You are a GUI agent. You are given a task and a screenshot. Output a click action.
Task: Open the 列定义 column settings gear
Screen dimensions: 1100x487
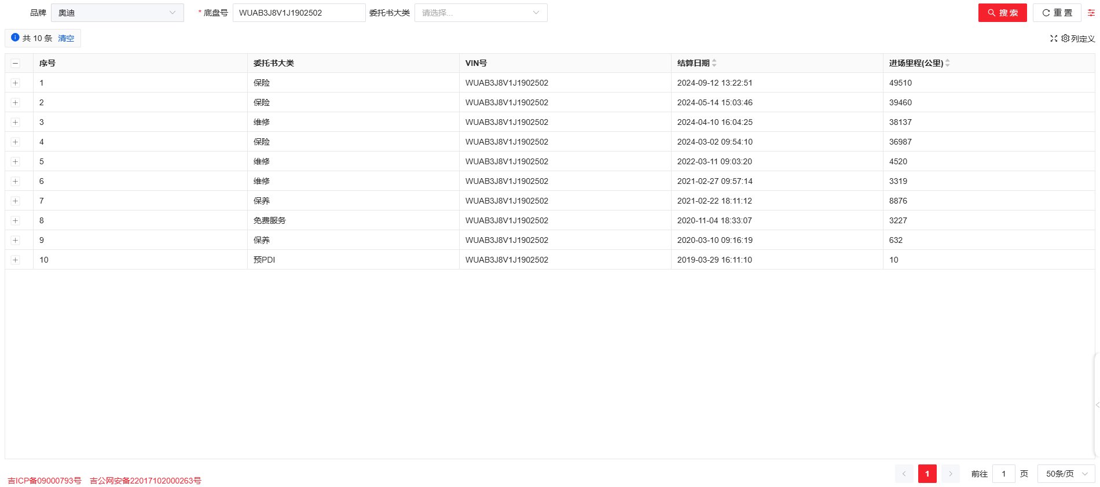(1065, 39)
